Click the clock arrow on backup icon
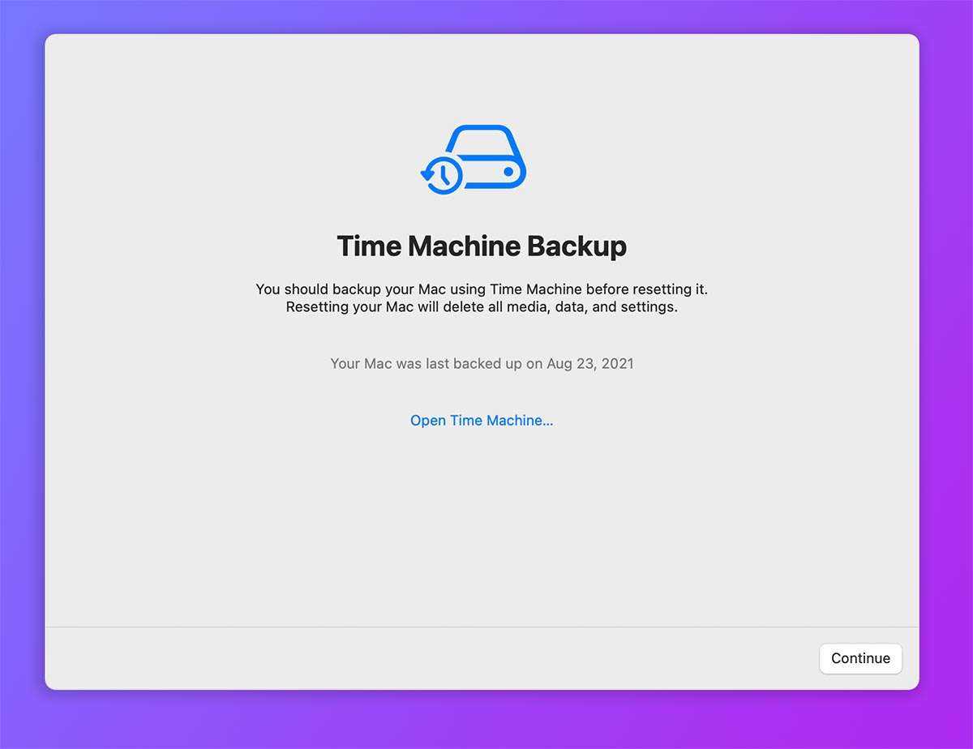973x749 pixels. (442, 175)
